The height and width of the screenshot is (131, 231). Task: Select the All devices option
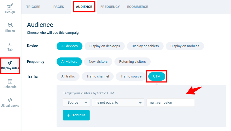(x=70, y=46)
